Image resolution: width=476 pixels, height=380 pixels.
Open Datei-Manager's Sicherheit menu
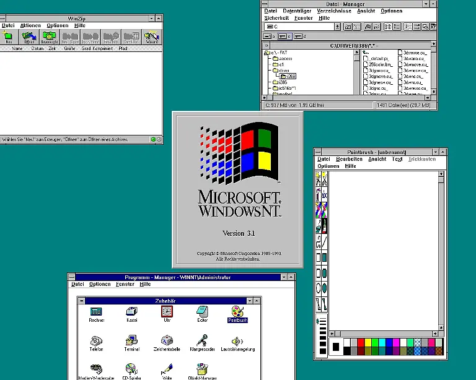tap(276, 18)
